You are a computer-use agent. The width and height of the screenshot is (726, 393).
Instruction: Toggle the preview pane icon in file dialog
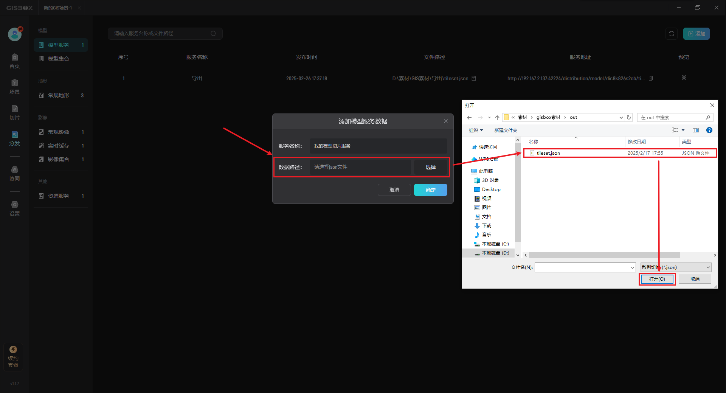(x=696, y=130)
